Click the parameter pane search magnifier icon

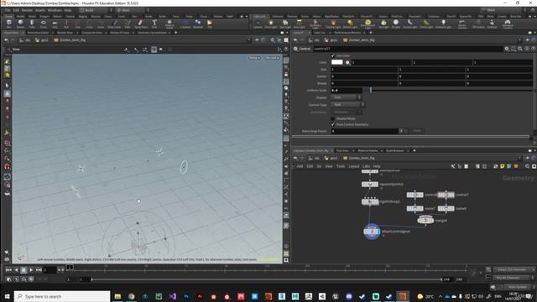tap(520, 49)
